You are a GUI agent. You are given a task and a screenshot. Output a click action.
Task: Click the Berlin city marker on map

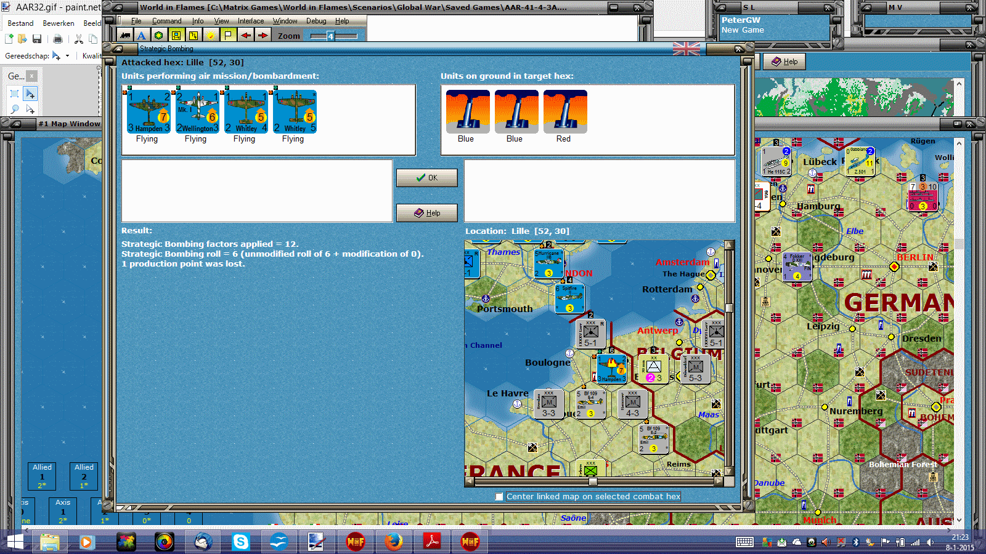point(894,267)
